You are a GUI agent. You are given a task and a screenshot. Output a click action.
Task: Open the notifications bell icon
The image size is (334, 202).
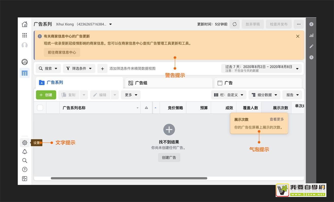point(25,151)
